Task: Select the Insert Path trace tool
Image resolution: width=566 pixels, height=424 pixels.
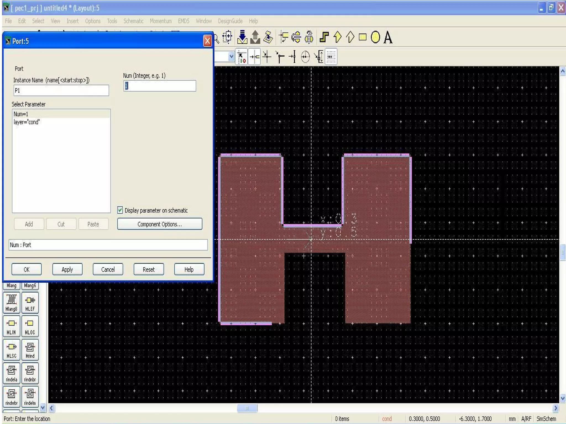Action: coord(324,37)
